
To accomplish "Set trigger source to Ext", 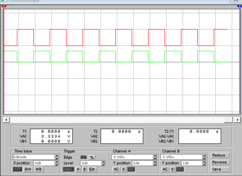I will click(x=92, y=169).
